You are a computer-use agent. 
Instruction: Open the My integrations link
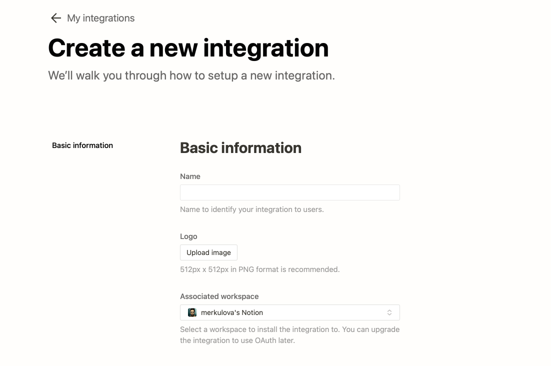100,18
